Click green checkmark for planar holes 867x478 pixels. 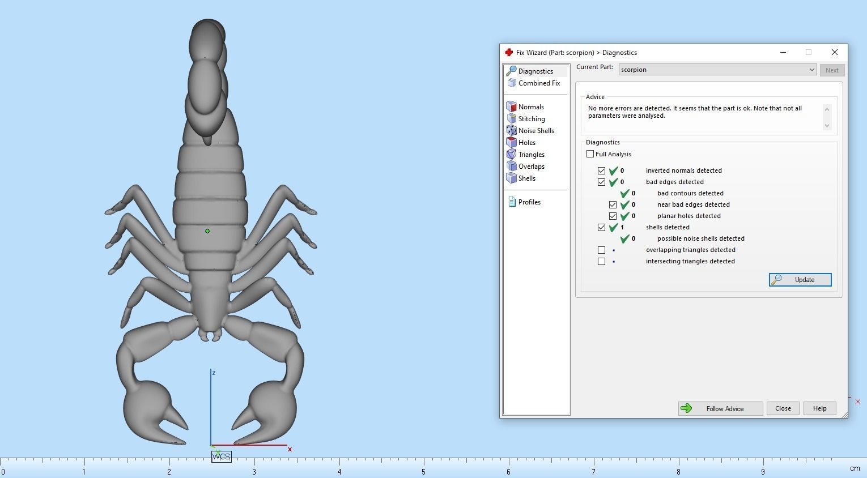point(624,216)
